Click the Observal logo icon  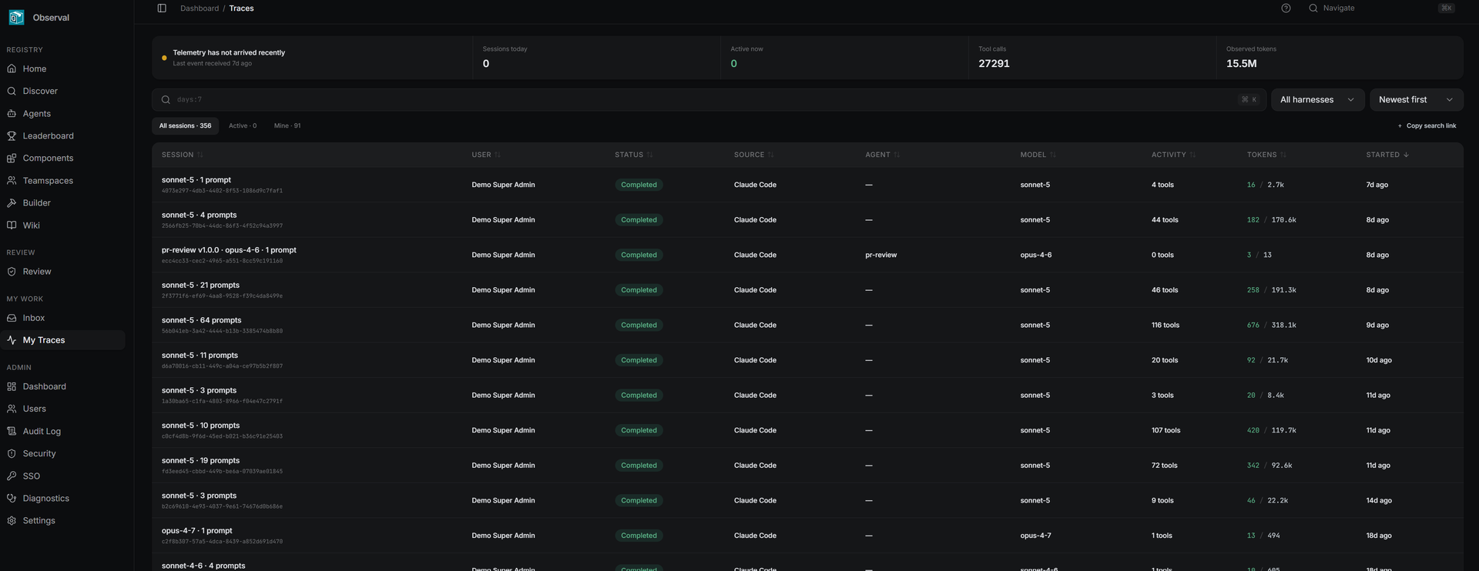(16, 17)
